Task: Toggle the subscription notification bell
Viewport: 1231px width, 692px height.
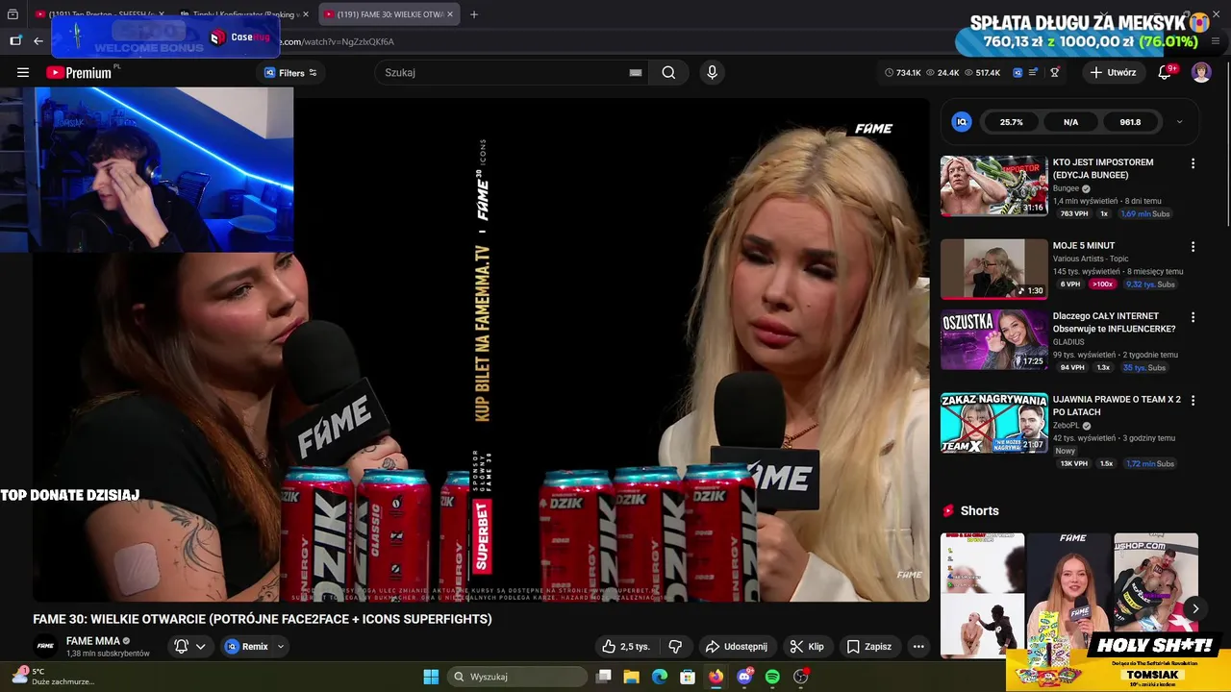Action: (181, 647)
